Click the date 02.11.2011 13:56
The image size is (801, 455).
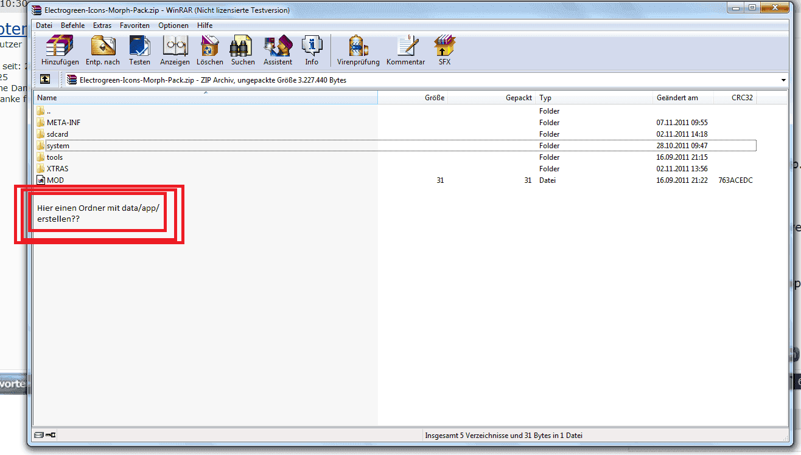click(x=682, y=168)
